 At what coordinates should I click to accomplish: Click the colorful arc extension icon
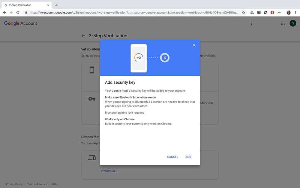[279, 13]
